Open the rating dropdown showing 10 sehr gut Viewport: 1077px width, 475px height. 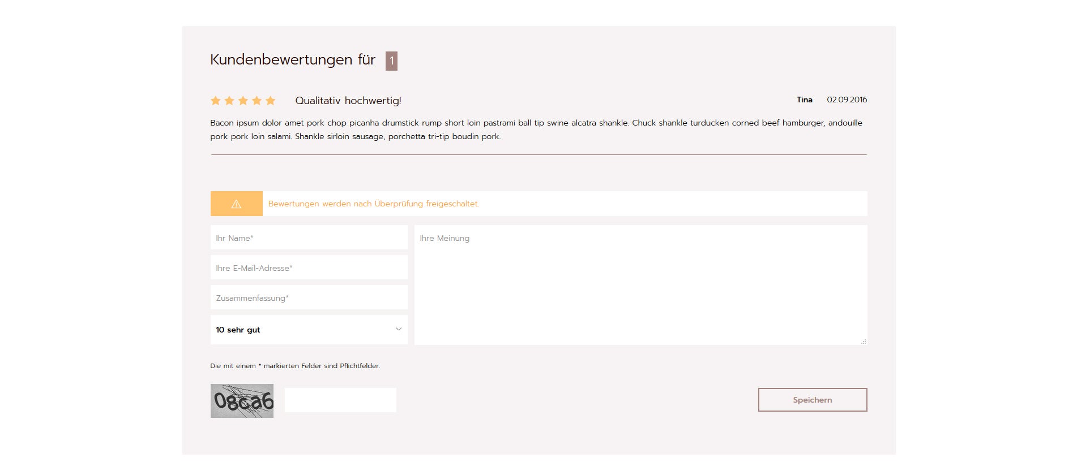click(x=309, y=330)
